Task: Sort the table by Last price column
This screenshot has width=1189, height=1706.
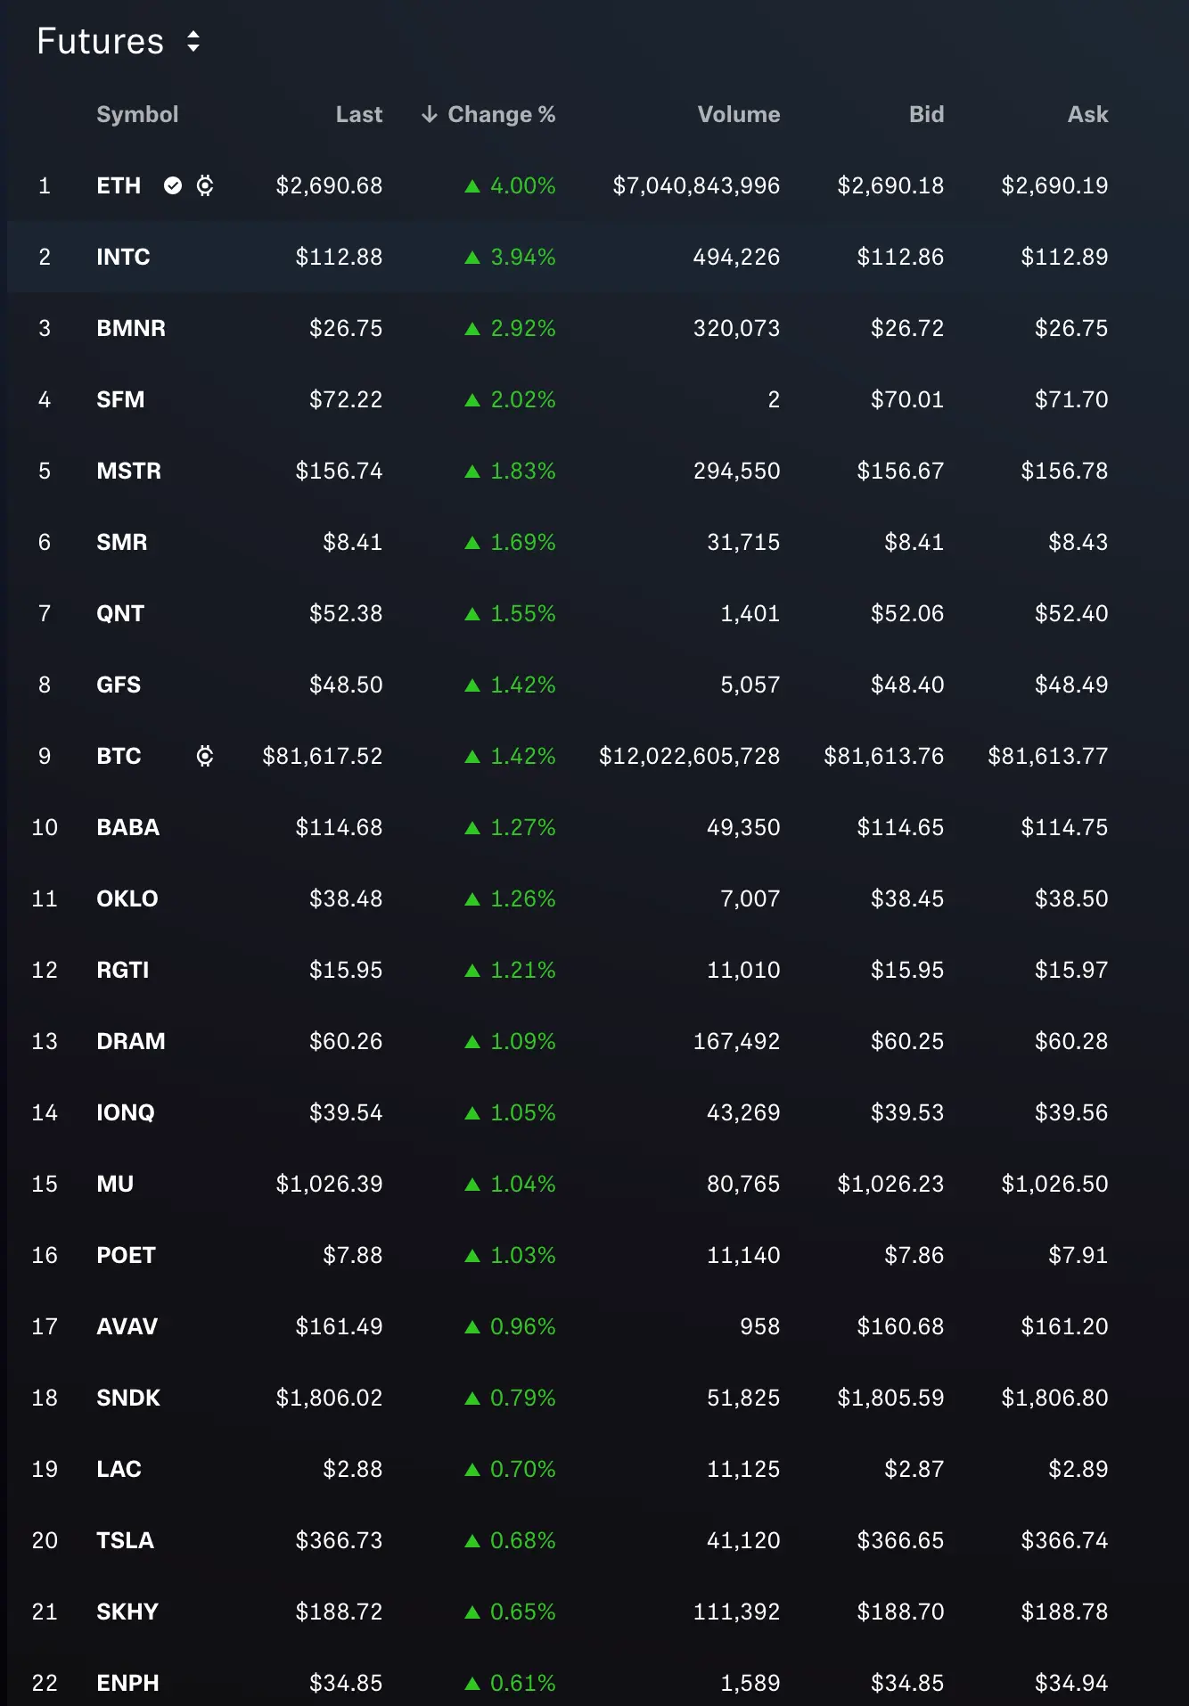Action: coord(359,114)
